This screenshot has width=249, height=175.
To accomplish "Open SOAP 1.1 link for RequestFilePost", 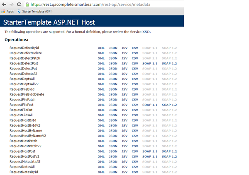I will (x=150, y=105).
